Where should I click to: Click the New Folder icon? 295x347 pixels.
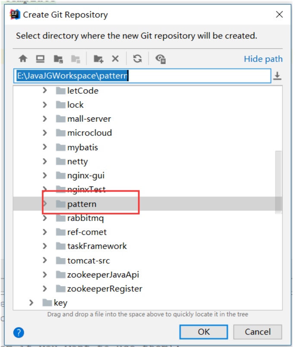(x=98, y=58)
